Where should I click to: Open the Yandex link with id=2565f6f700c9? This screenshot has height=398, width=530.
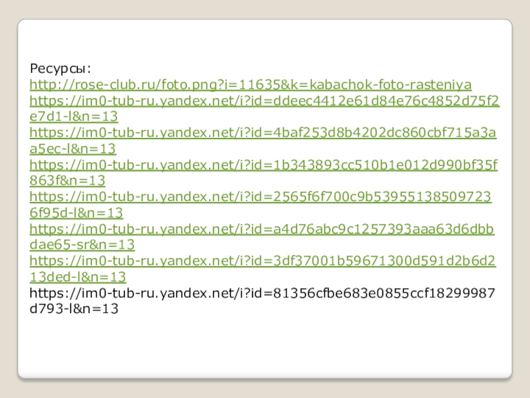264,196
